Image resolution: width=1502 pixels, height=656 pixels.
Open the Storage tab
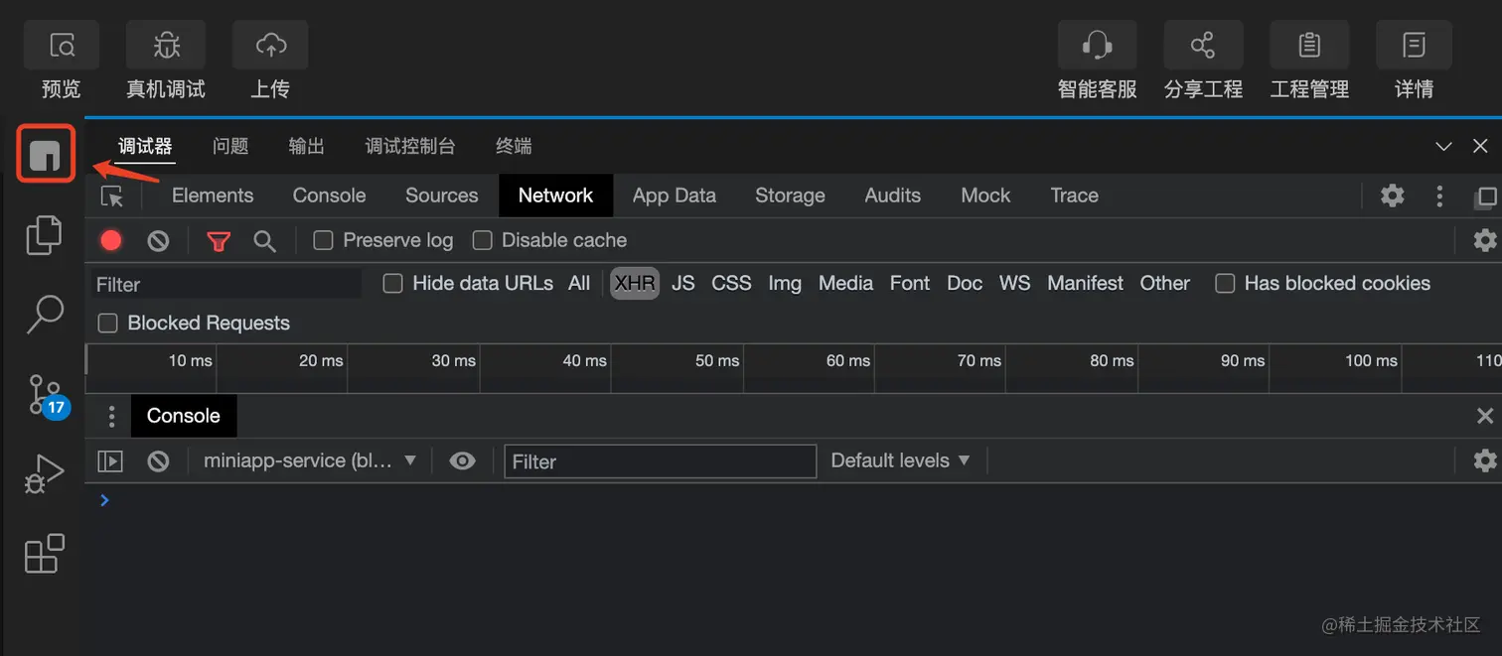[x=790, y=196]
